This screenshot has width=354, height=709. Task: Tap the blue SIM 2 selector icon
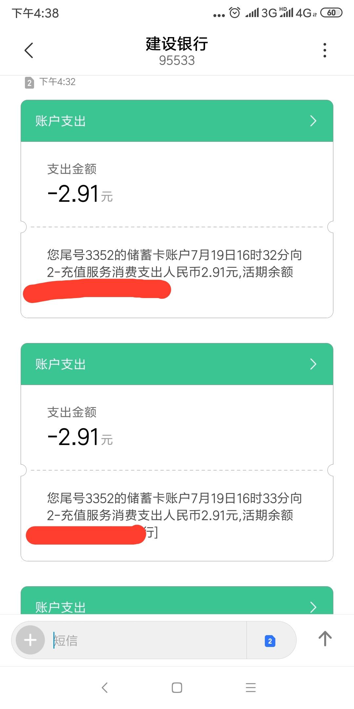point(270,641)
